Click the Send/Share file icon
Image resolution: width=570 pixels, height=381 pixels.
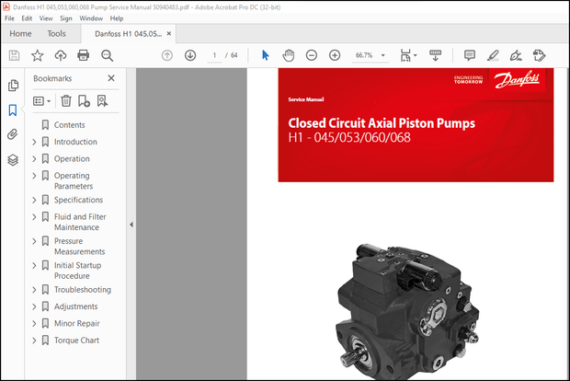(x=539, y=55)
